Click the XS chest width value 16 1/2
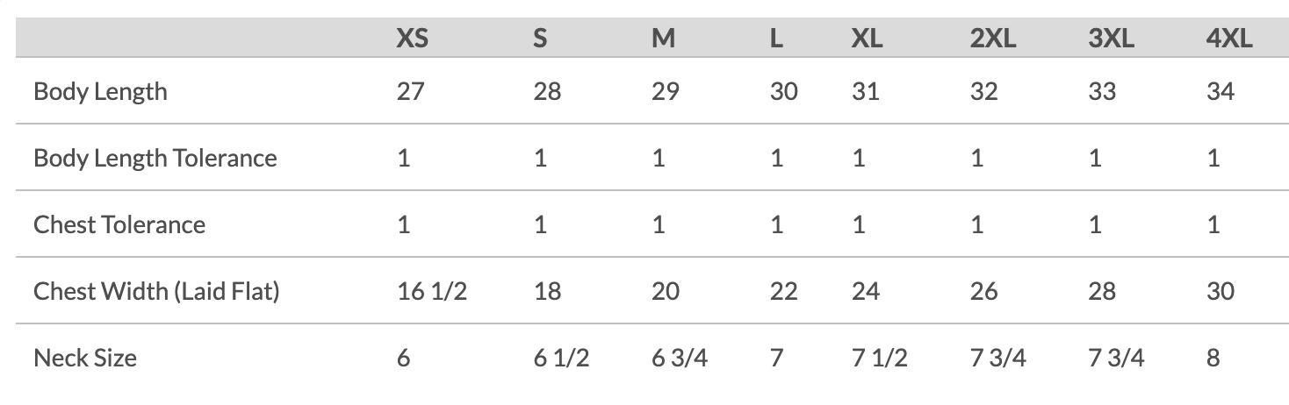Viewport: 1289px width, 405px height. pyautogui.click(x=432, y=291)
